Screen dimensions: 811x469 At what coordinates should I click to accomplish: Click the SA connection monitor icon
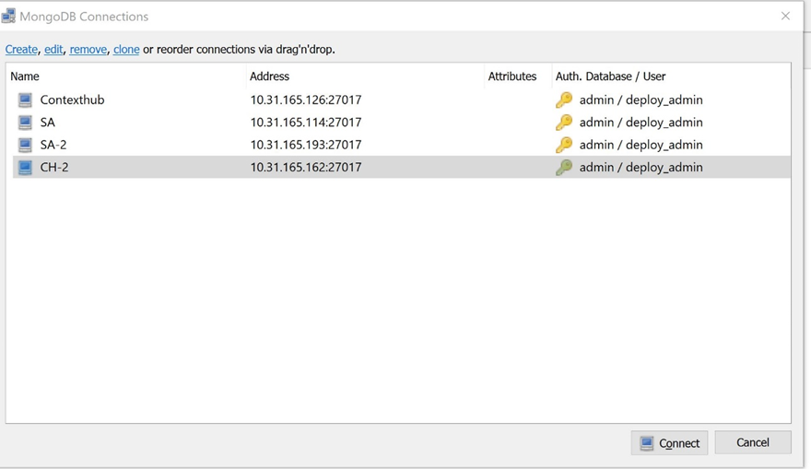[x=25, y=123]
